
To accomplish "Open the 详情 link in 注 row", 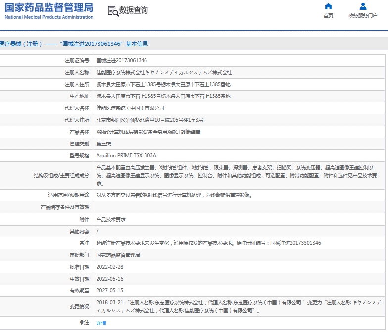I will [x=101, y=323].
